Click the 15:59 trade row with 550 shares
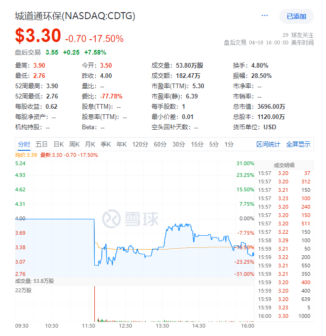 [x=284, y=266]
